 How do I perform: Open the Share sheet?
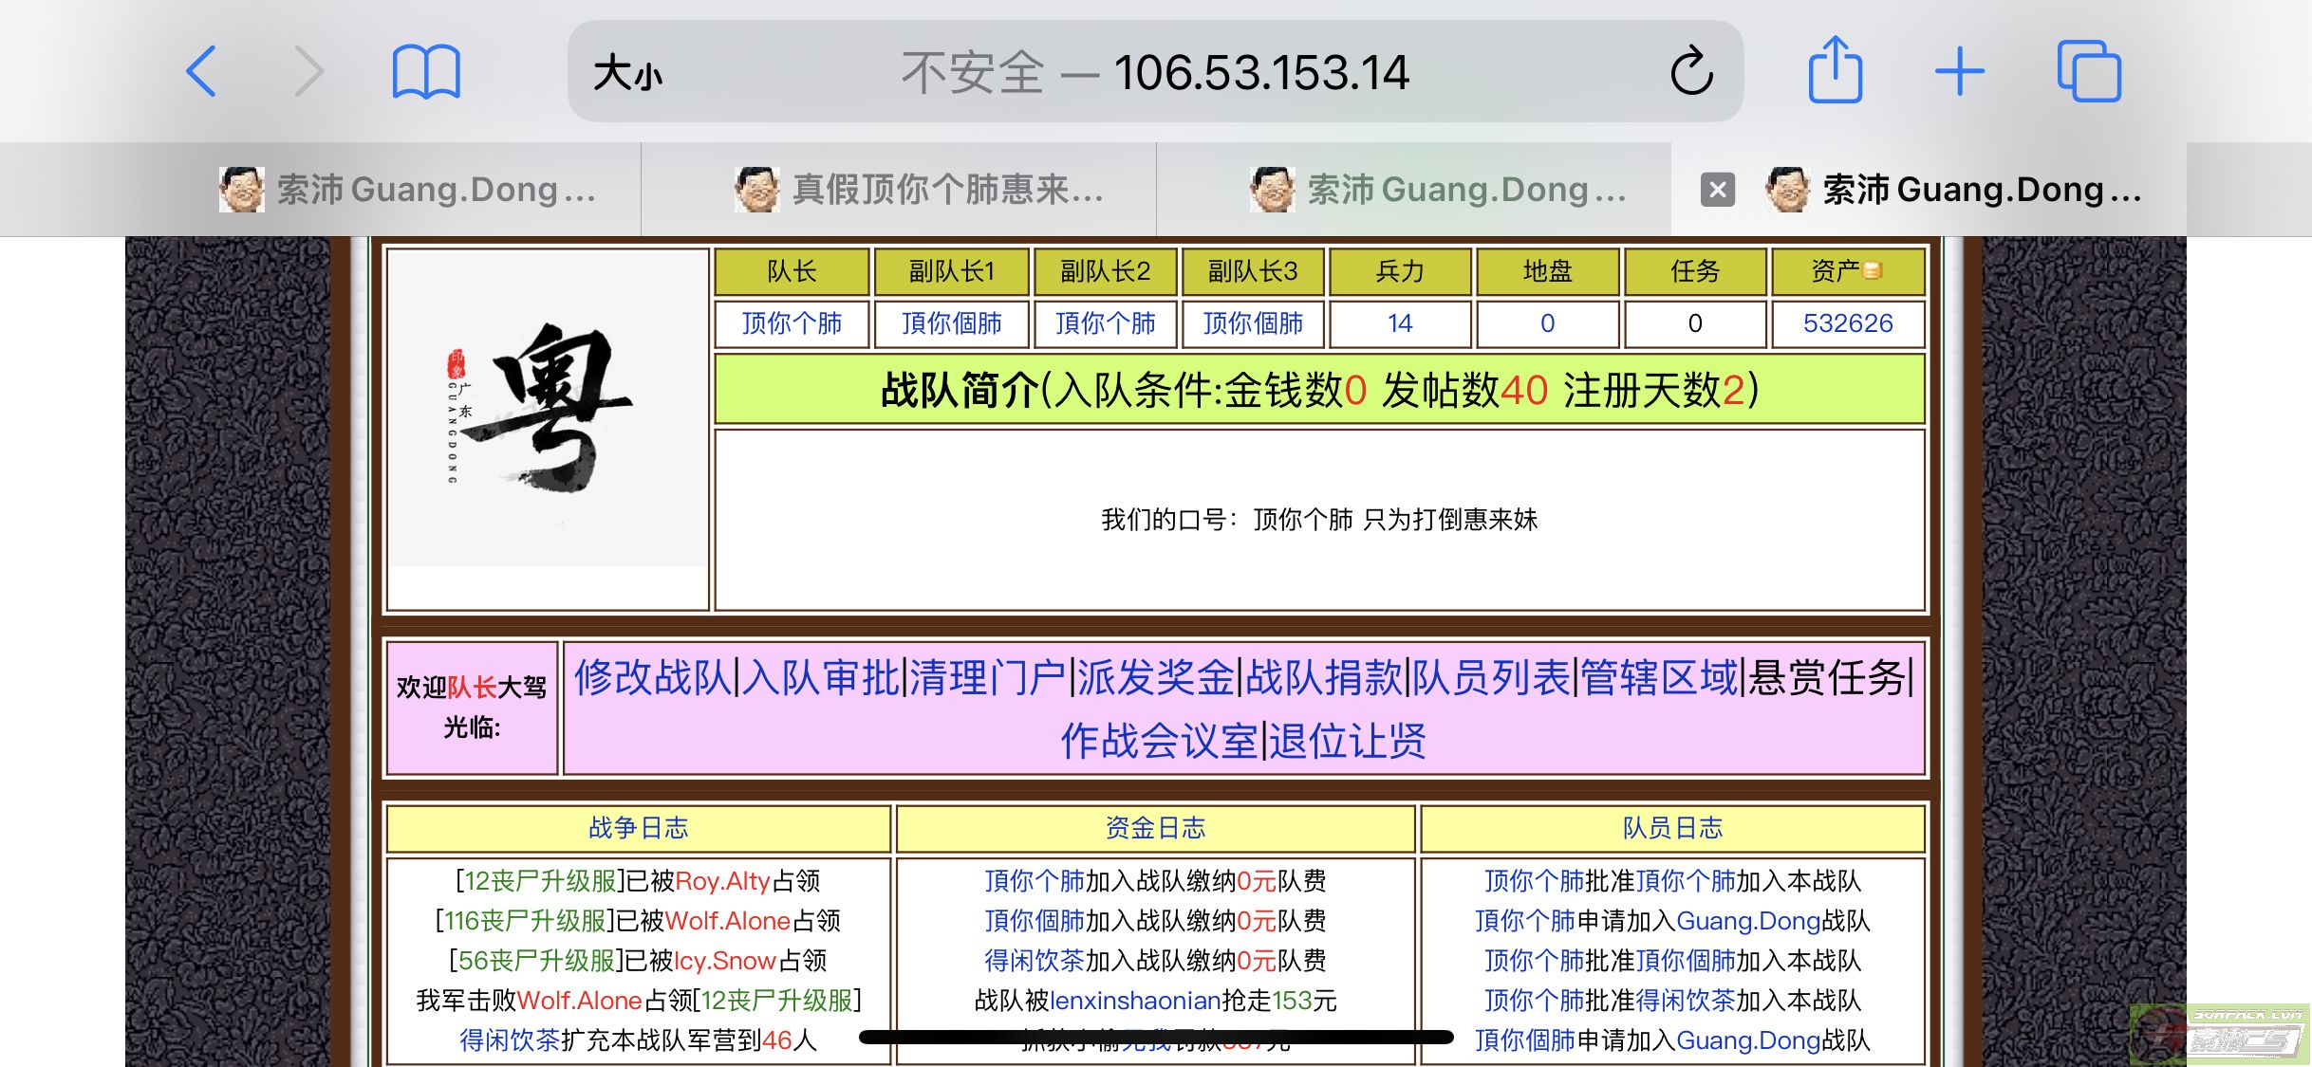coord(1837,70)
